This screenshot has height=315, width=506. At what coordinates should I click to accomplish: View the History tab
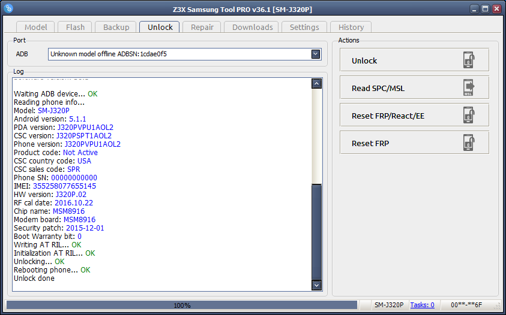coord(351,27)
